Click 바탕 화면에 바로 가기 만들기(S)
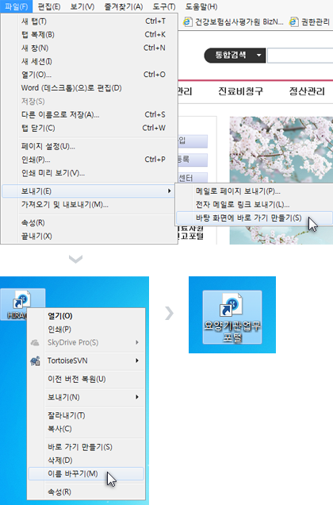This screenshot has width=333, height=505. pos(255,218)
